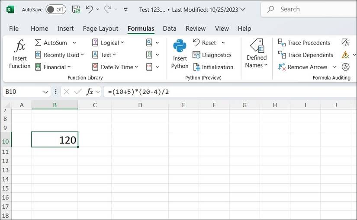Open Python Initialization
357x220 pixels.
pos(213,67)
